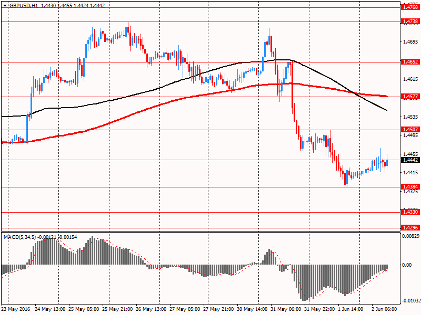Click the 1.4695 price scale value
421x315 pixels.
click(410, 41)
